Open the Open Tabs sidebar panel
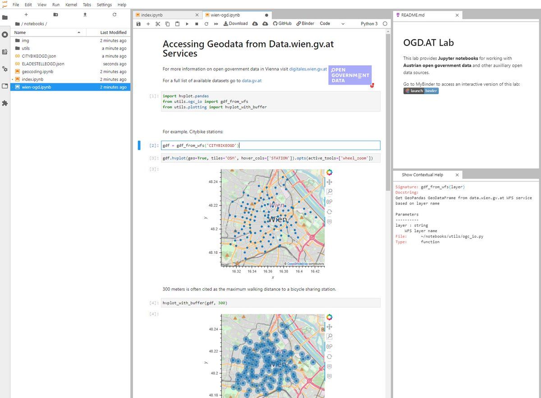Viewport: 541px width, 398px height. click(5, 86)
